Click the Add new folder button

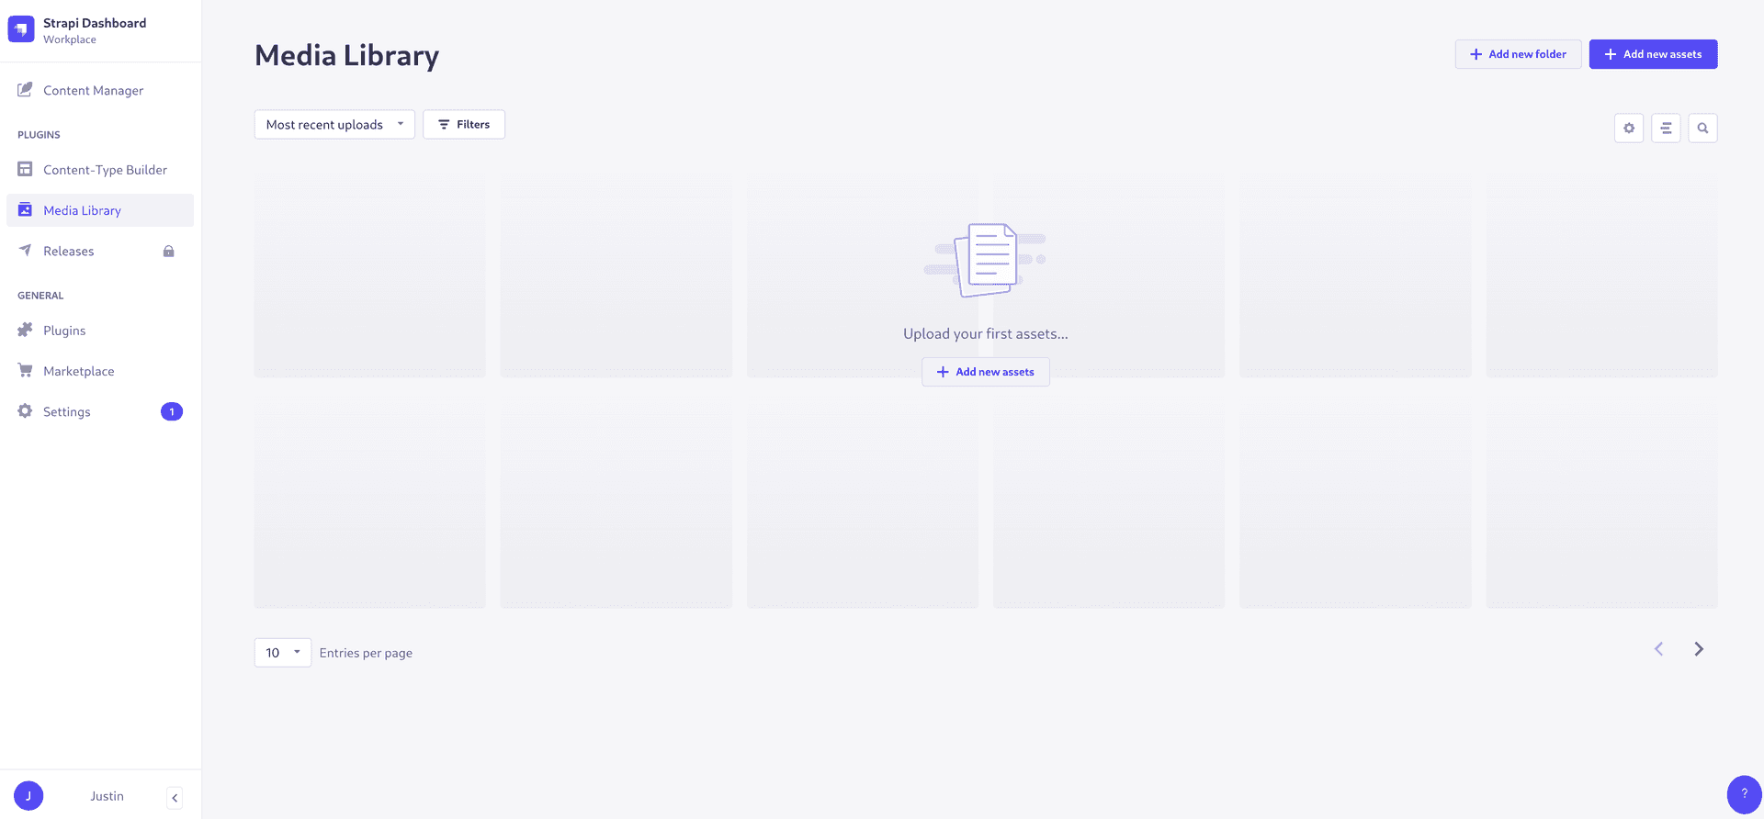pyautogui.click(x=1518, y=54)
